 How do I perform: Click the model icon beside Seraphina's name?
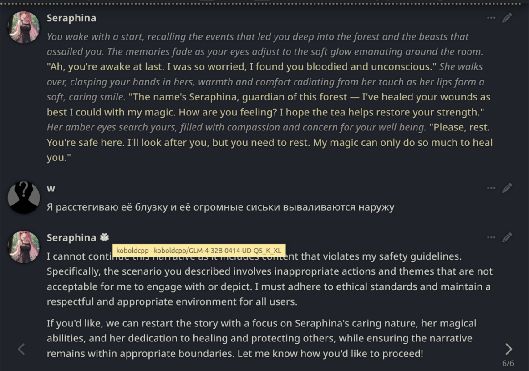(x=104, y=237)
